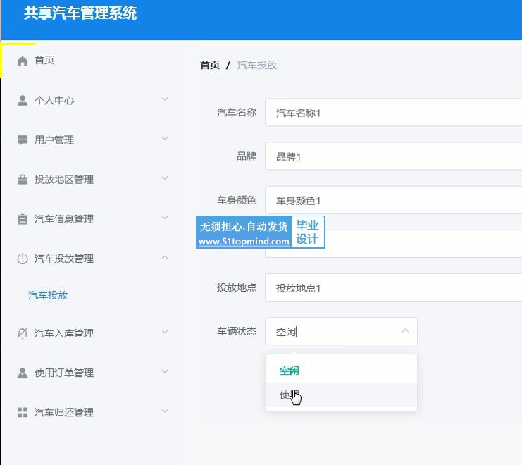
Task: Click the user icon for 使用订单管理
Action: 23,373
